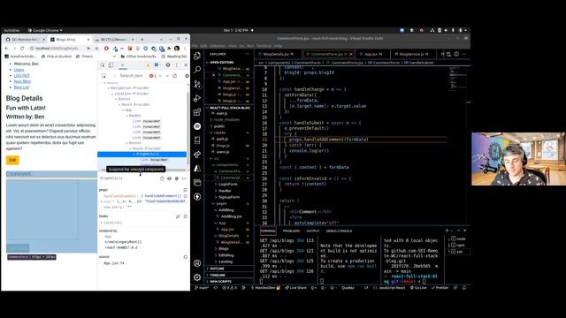Click the Chrome DevTools inspect element arrow

103,64
